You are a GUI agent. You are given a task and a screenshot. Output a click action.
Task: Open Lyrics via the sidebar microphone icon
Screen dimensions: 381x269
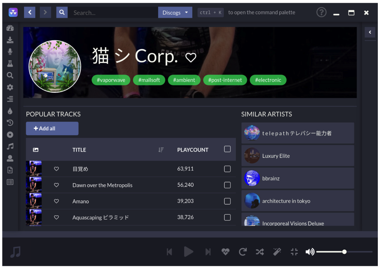click(x=10, y=52)
